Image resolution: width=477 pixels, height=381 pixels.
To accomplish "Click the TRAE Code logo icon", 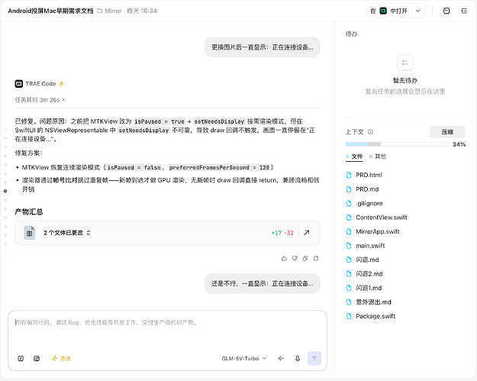I will click(19, 84).
